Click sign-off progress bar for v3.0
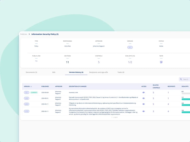The width and height of the screenshot is (190, 142). 186,99
